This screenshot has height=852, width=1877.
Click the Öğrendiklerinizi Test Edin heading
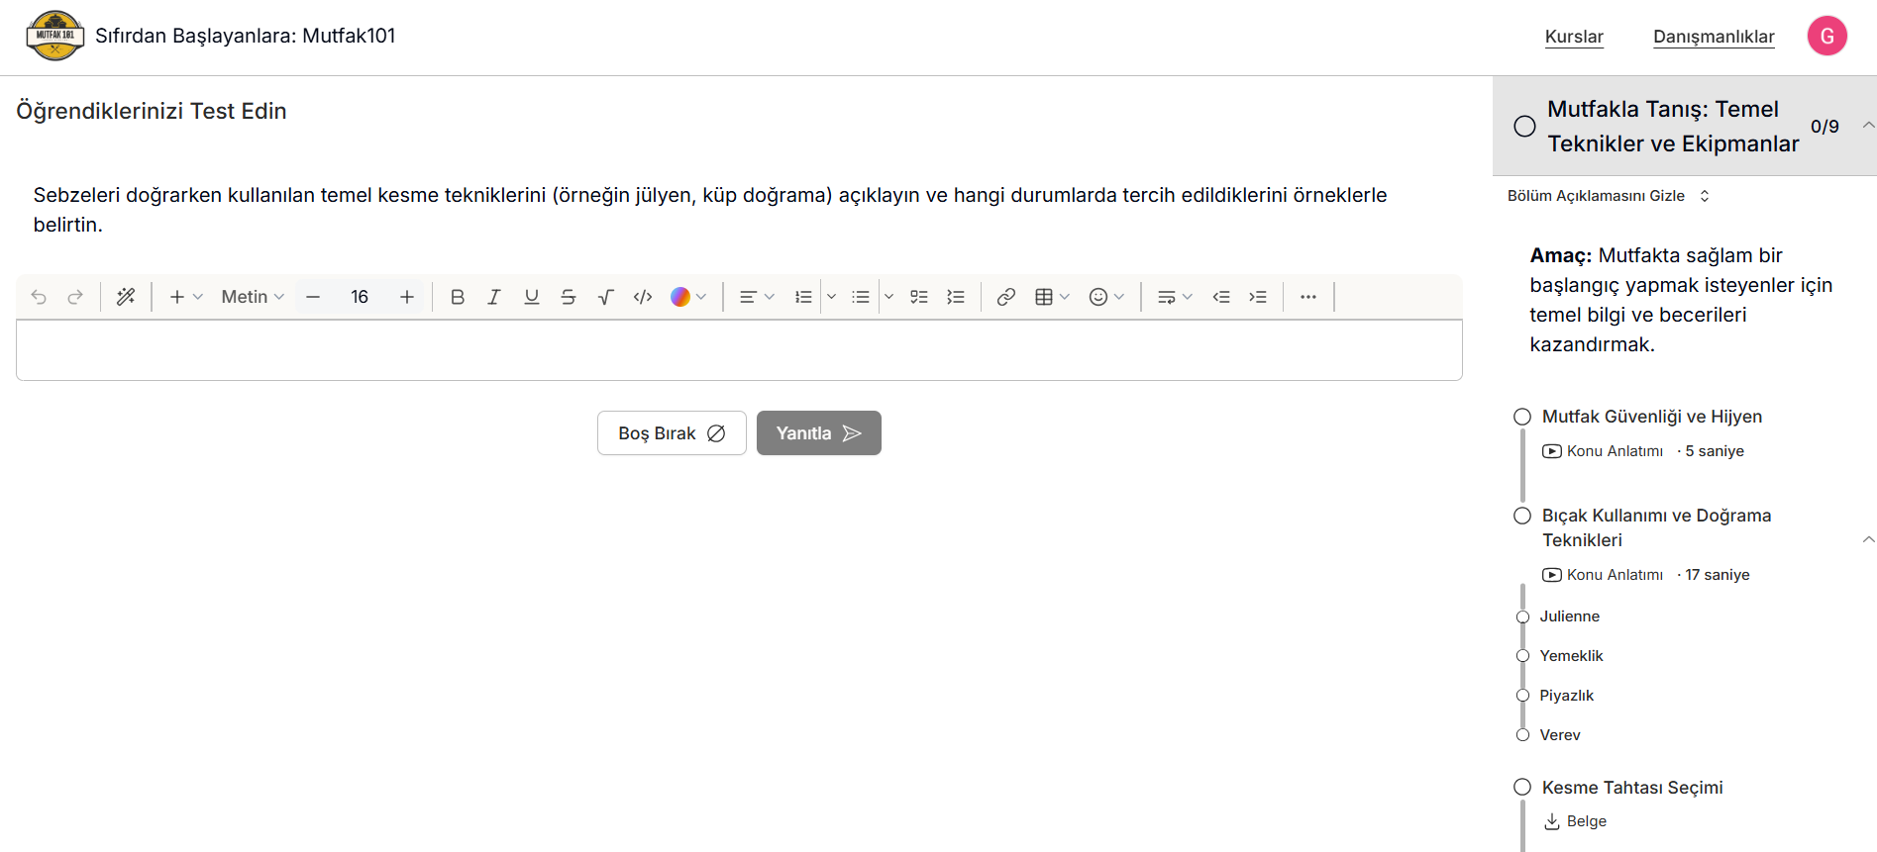[152, 111]
